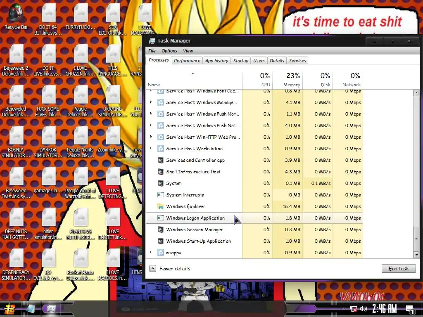This screenshot has width=423, height=317.
Task: Switch to the Details tab
Action: [x=277, y=61]
